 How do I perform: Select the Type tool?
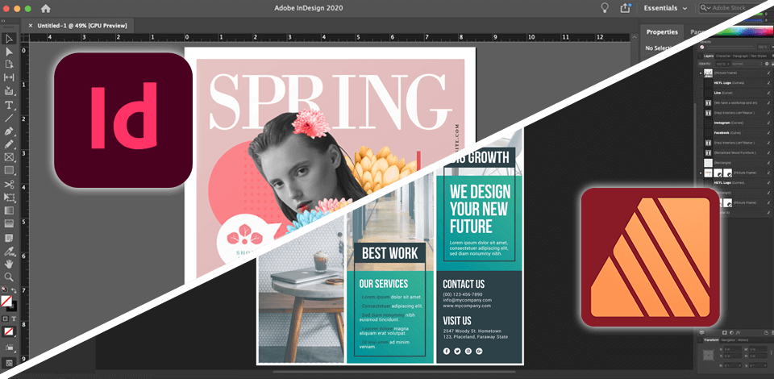pos(9,105)
